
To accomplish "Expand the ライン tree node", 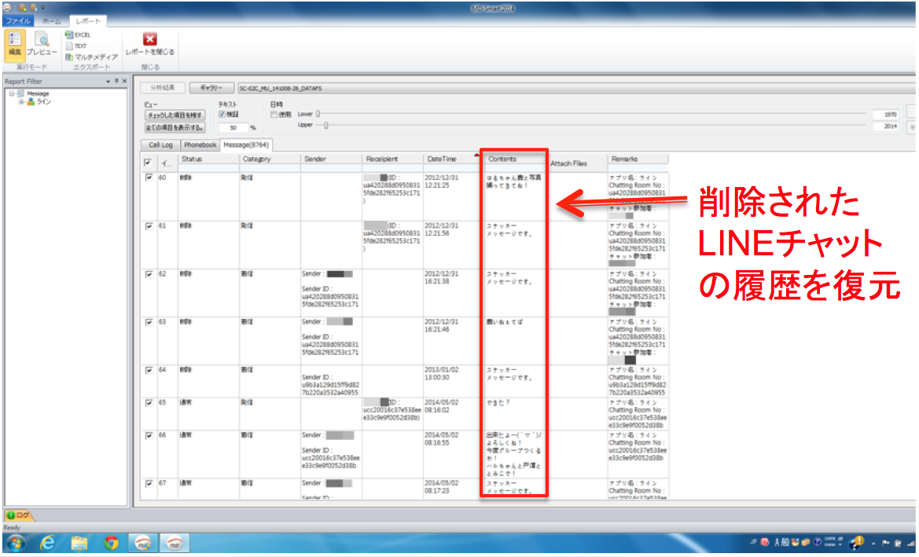I will click(21, 101).
